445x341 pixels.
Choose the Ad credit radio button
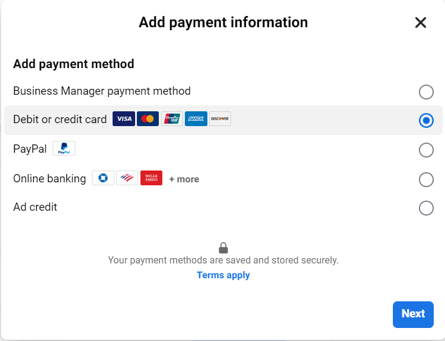426,208
